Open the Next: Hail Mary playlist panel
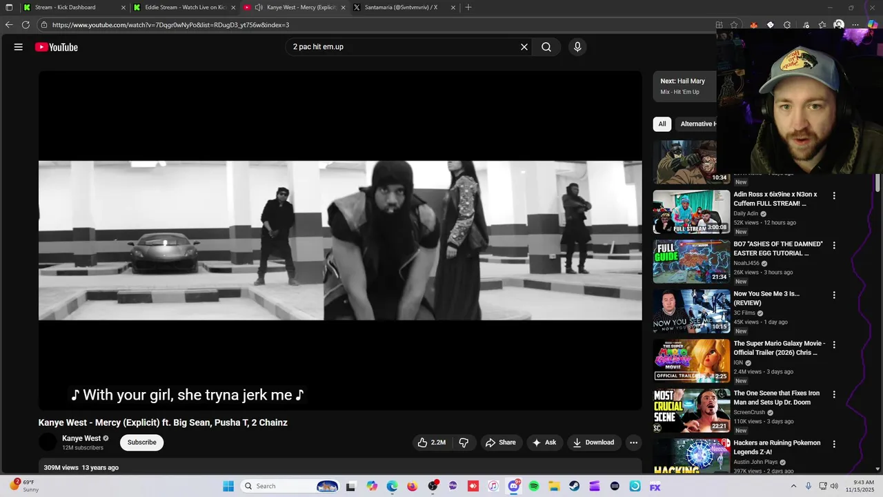The image size is (883, 497). 685,86
